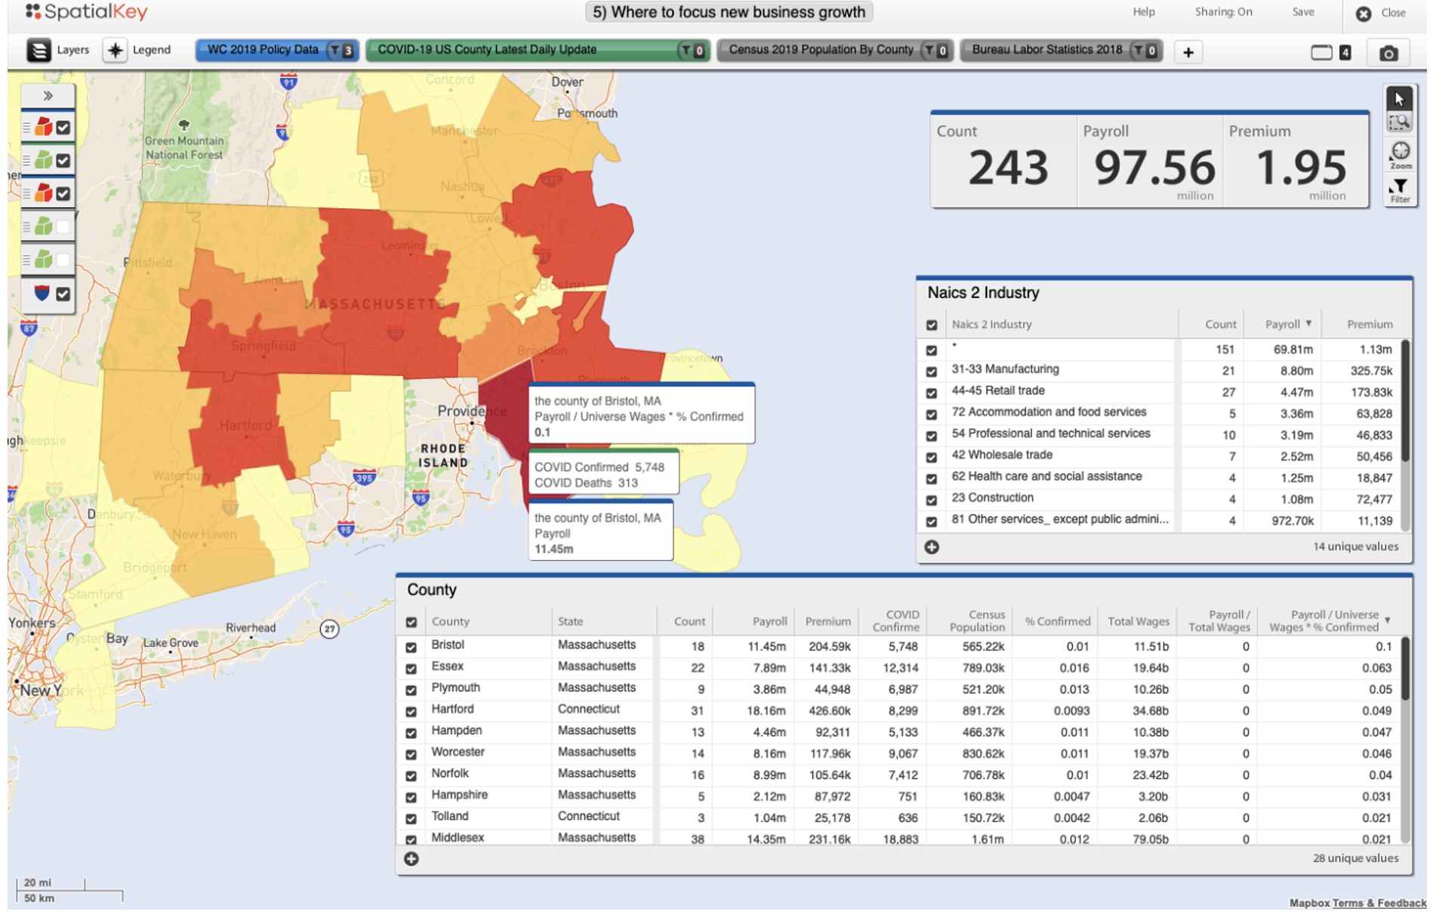Open the Help link
This screenshot has height=912, width=1436.
coord(1143,12)
